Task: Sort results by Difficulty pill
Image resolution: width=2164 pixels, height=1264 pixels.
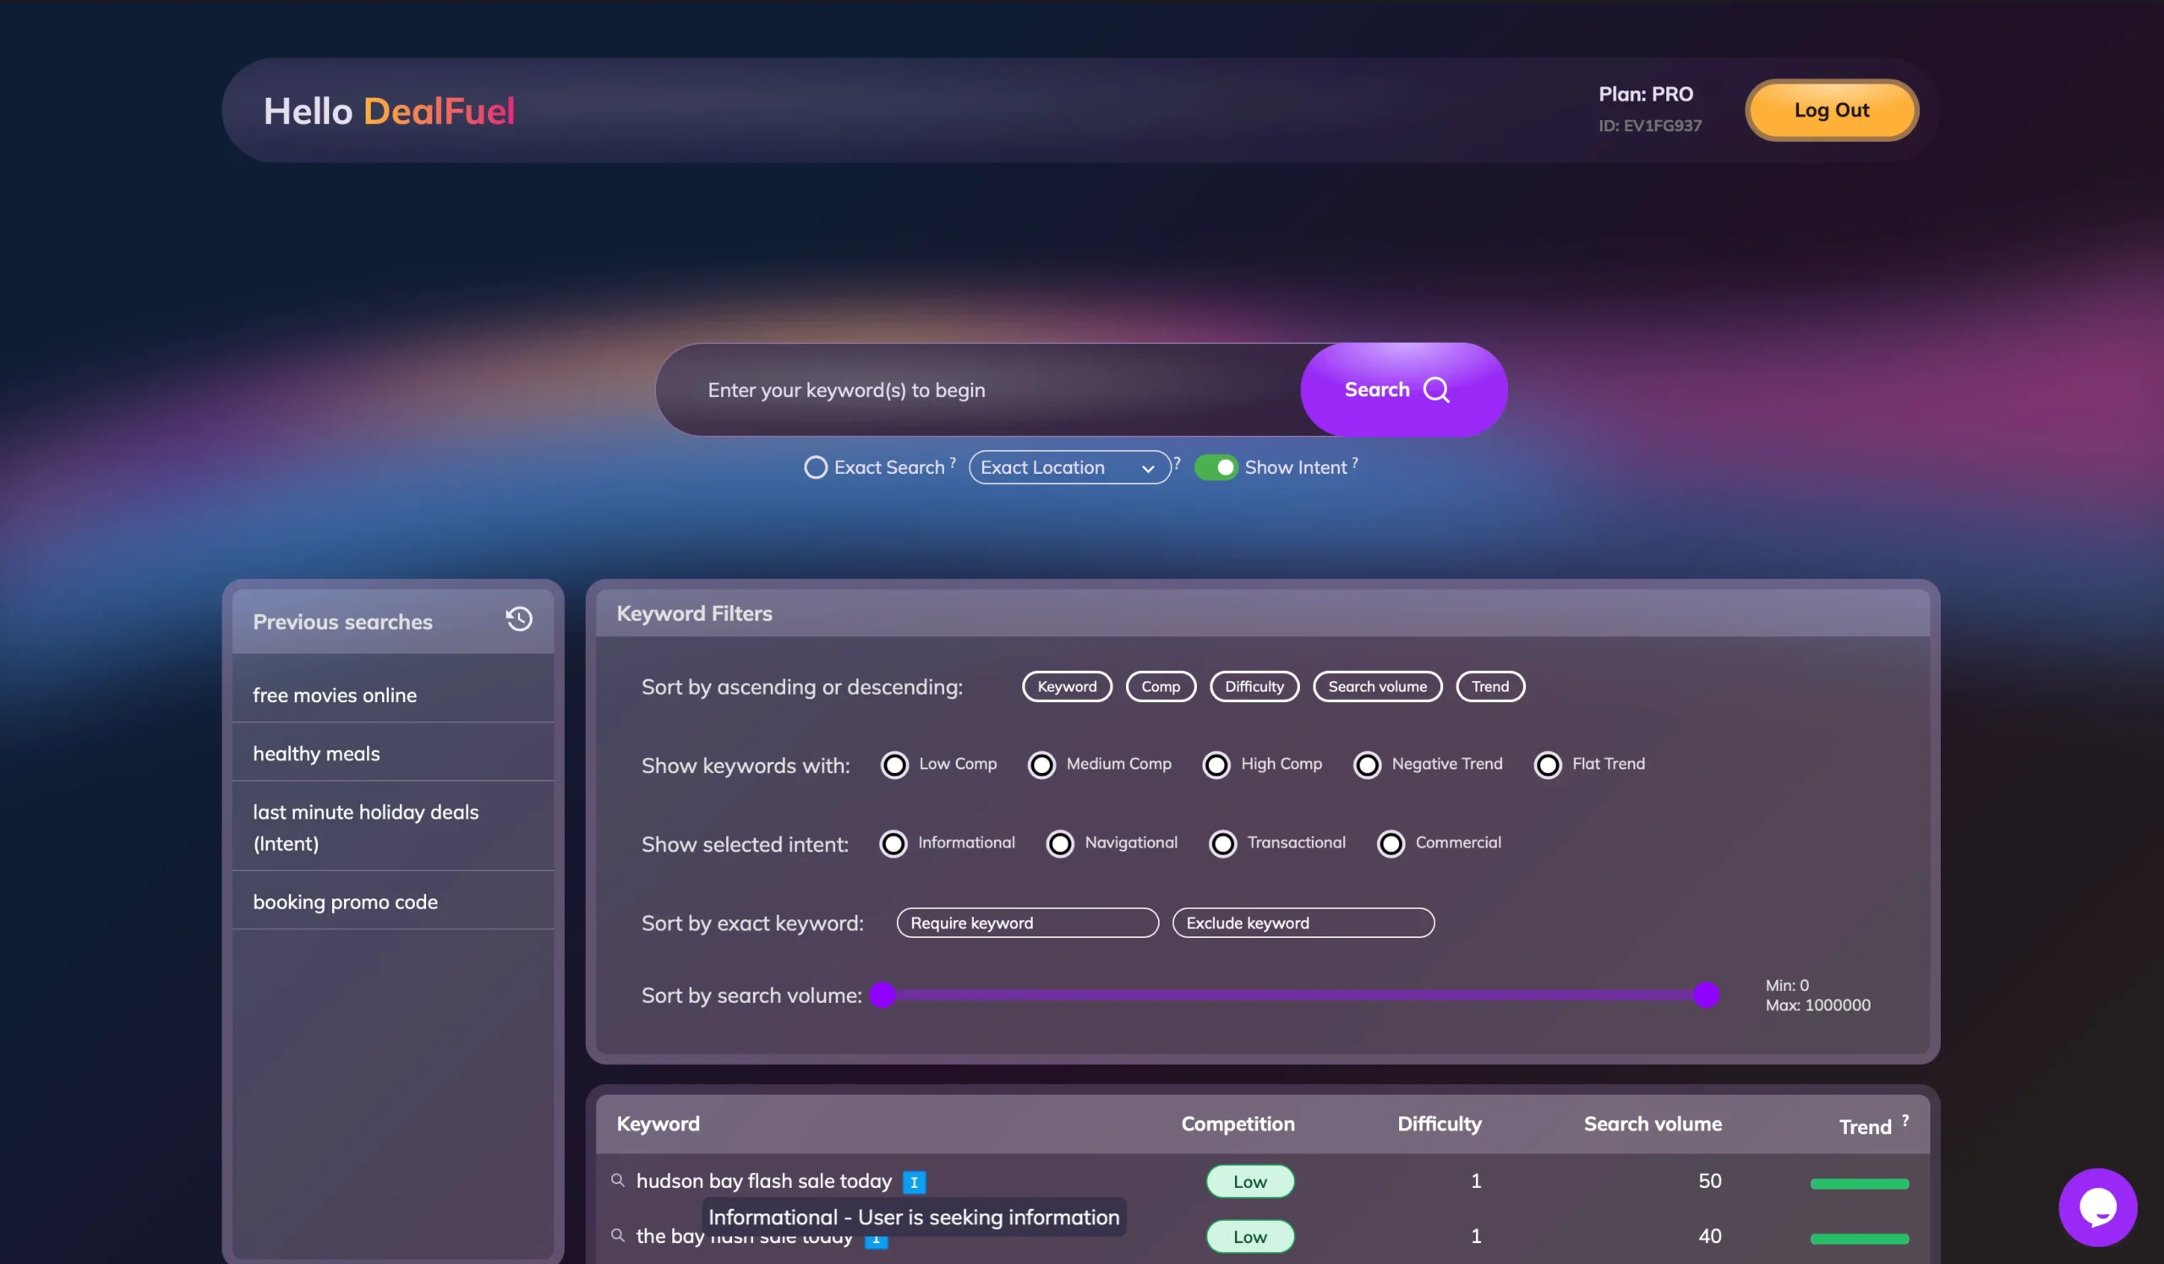Action: (1254, 685)
